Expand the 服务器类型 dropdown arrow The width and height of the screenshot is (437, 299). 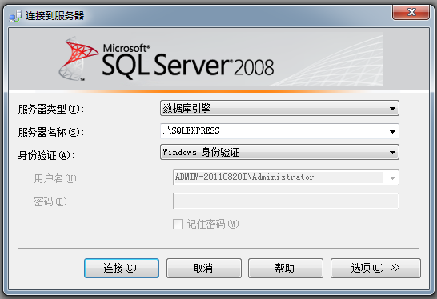point(392,108)
